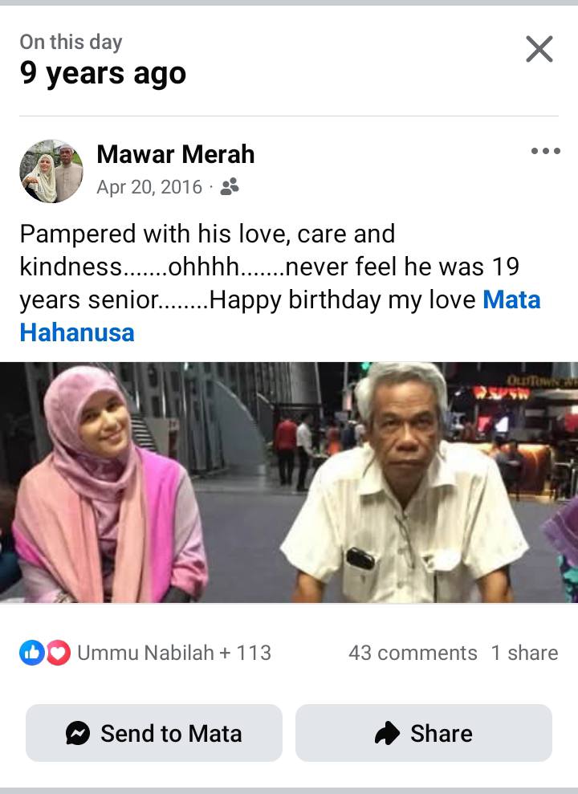The height and width of the screenshot is (794, 578).
Task: Click the blue Like reaction icon
Action: point(32,653)
